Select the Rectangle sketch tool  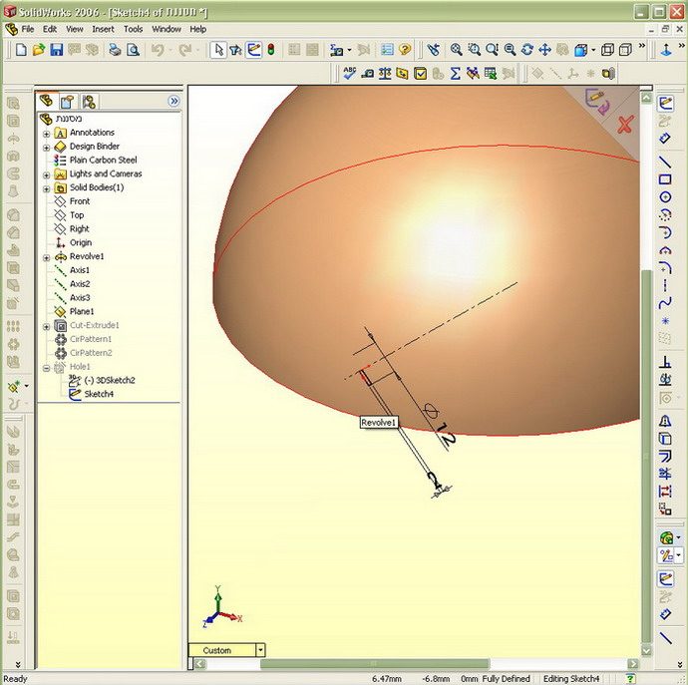coord(665,179)
